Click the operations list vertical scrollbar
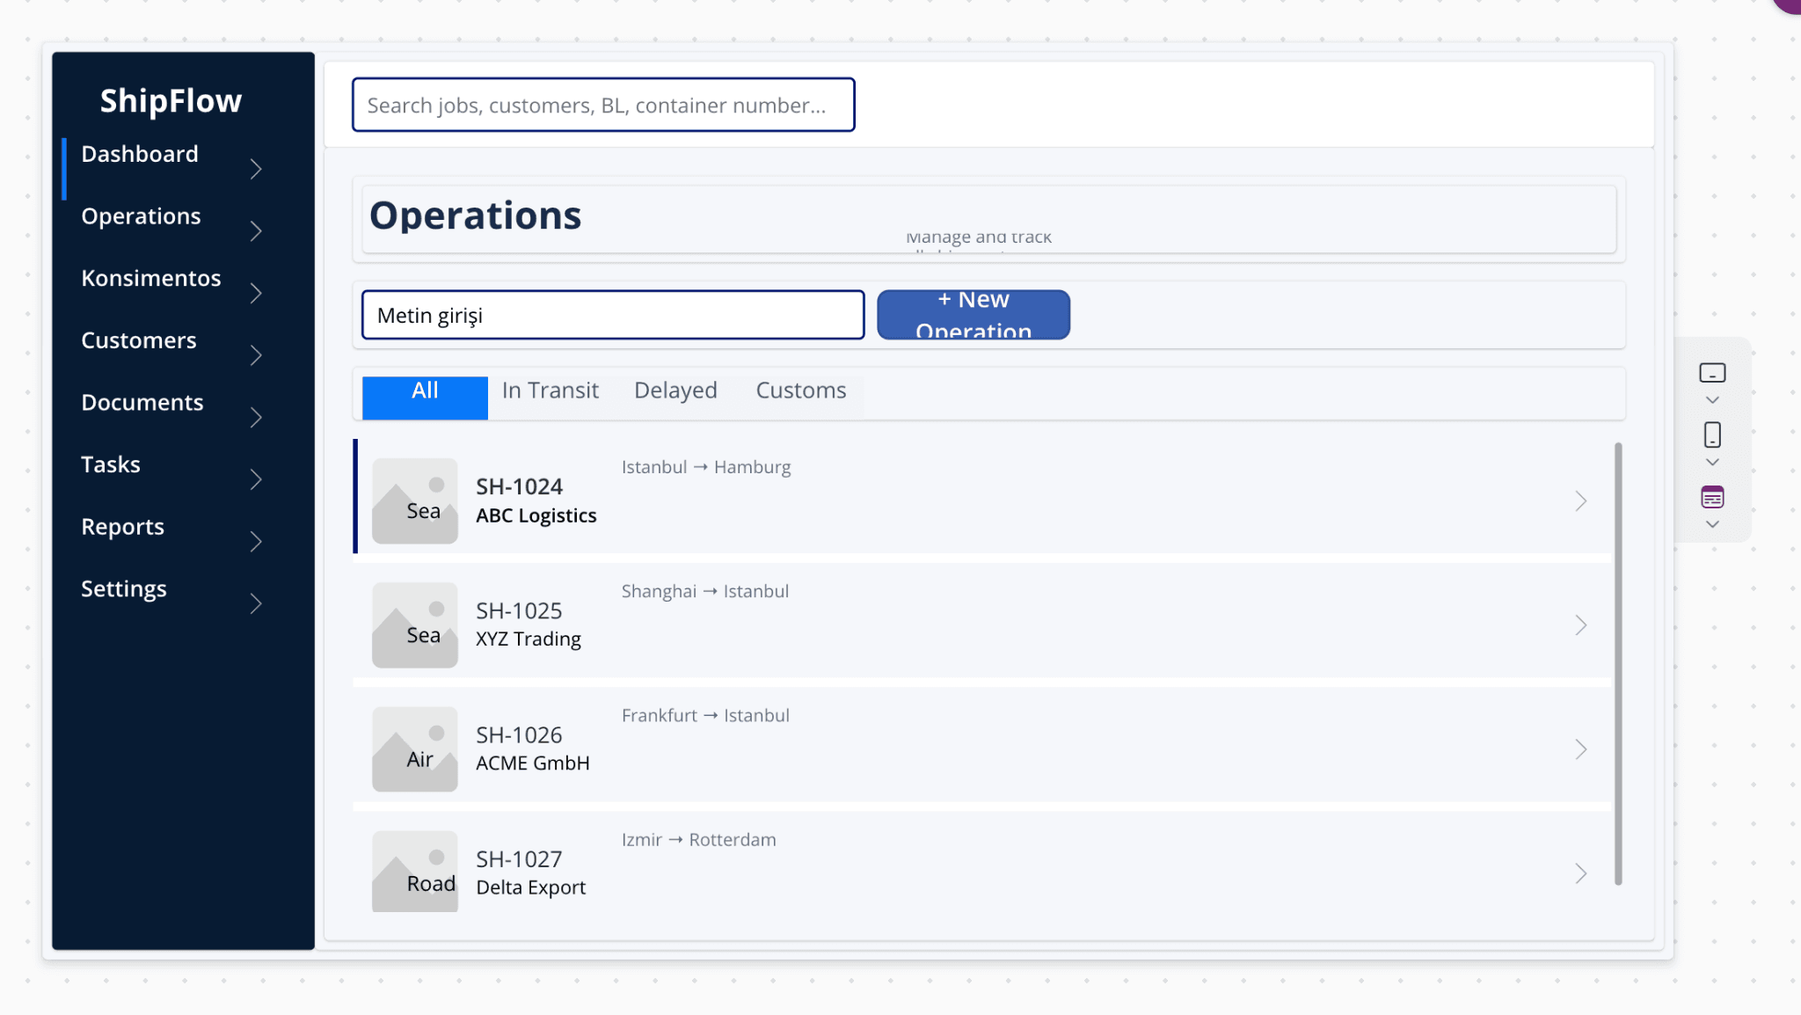Image resolution: width=1801 pixels, height=1015 pixels. [x=1618, y=664]
